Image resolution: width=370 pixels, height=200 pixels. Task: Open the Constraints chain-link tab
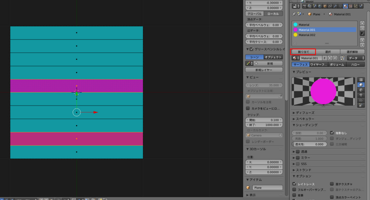(x=330, y=6)
